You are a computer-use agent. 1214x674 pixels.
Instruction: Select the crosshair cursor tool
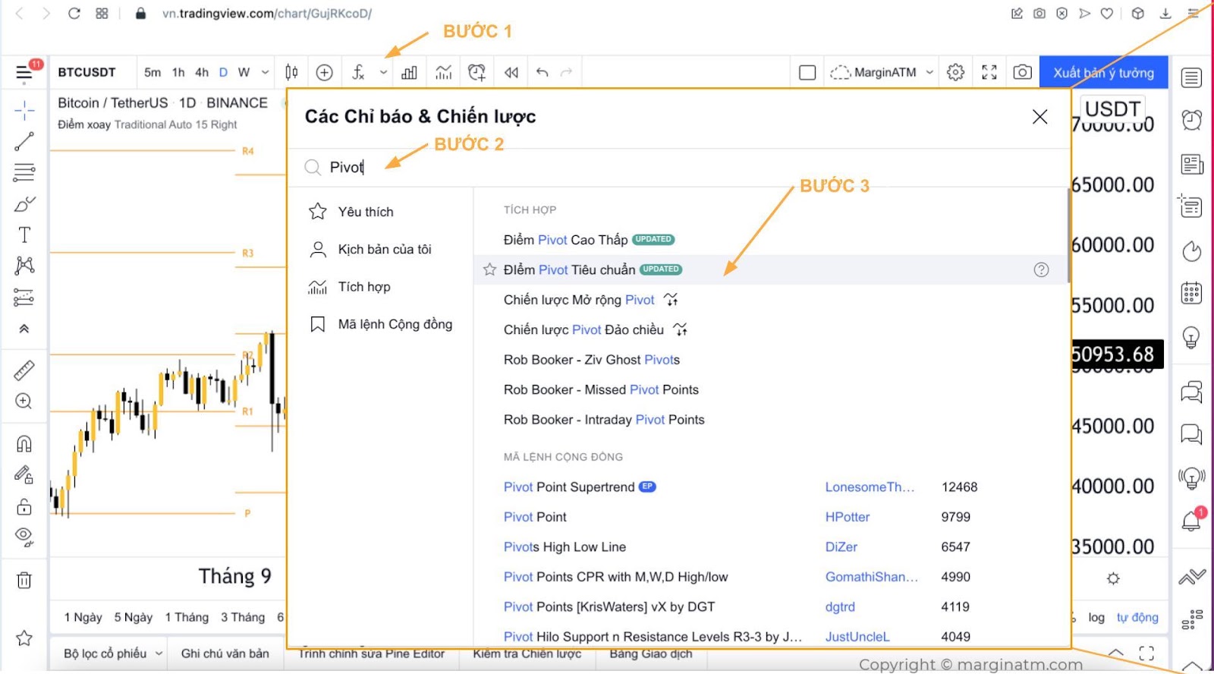pos(24,111)
